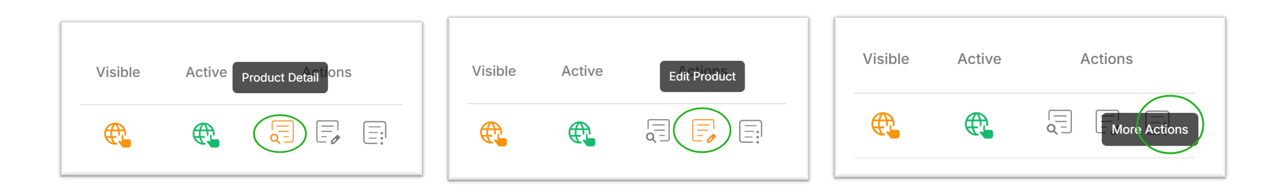Toggle green Active globe in Product Detail tooltip panel
The width and height of the screenshot is (1276, 196).
[x=206, y=135]
